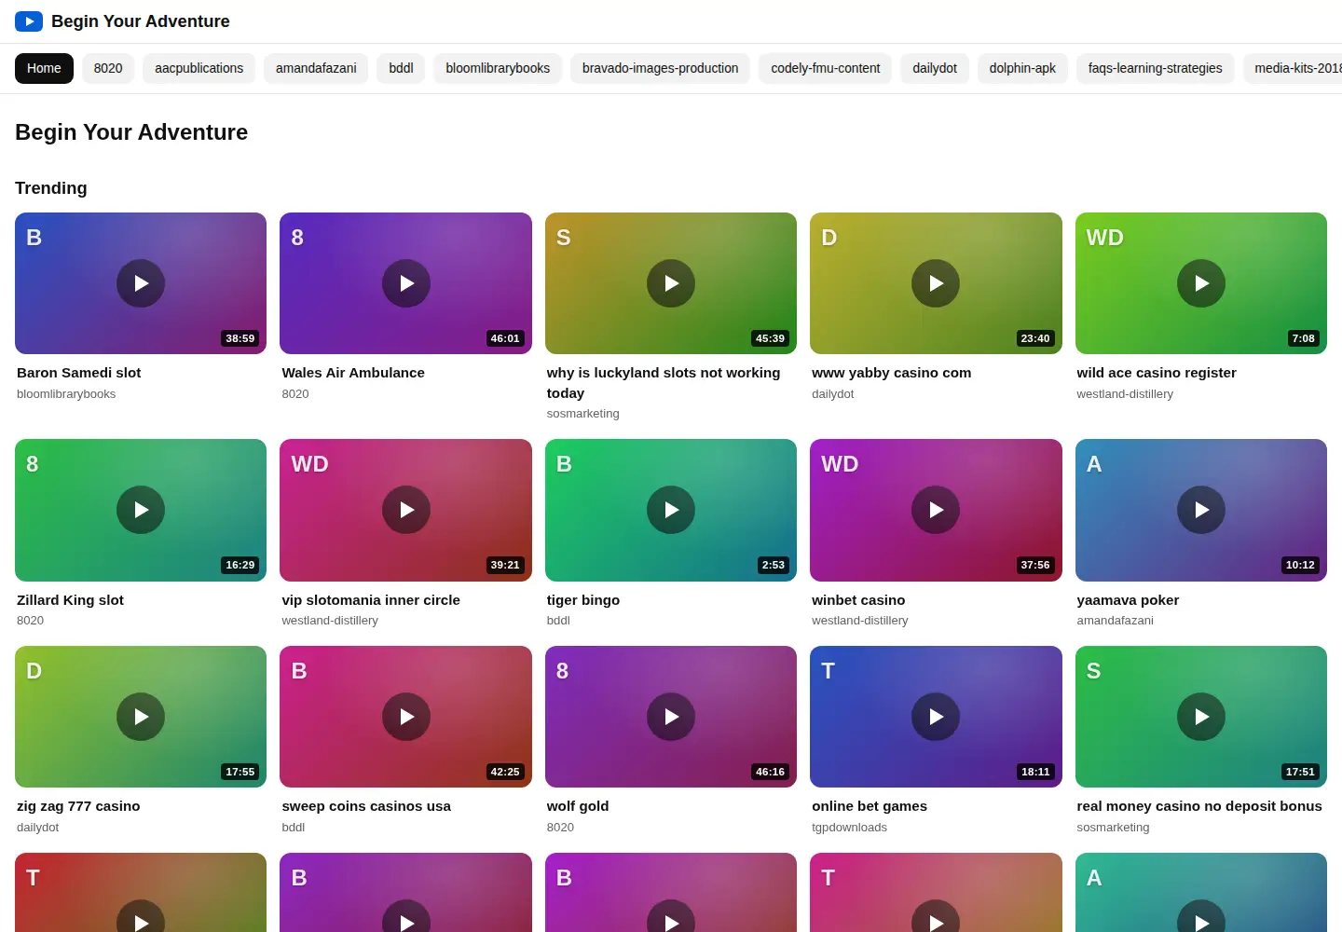Viewport: 1342px width, 932px height.
Task: Select the Home tab
Action: (x=44, y=68)
